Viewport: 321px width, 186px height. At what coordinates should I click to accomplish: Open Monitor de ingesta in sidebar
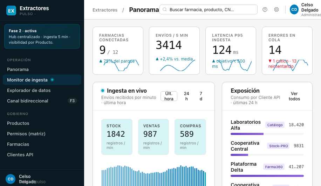[42, 80]
